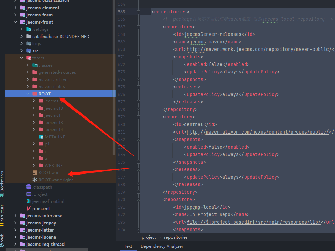Click the target excluded folder icon
The image size is (335, 251).
coord(29,58)
